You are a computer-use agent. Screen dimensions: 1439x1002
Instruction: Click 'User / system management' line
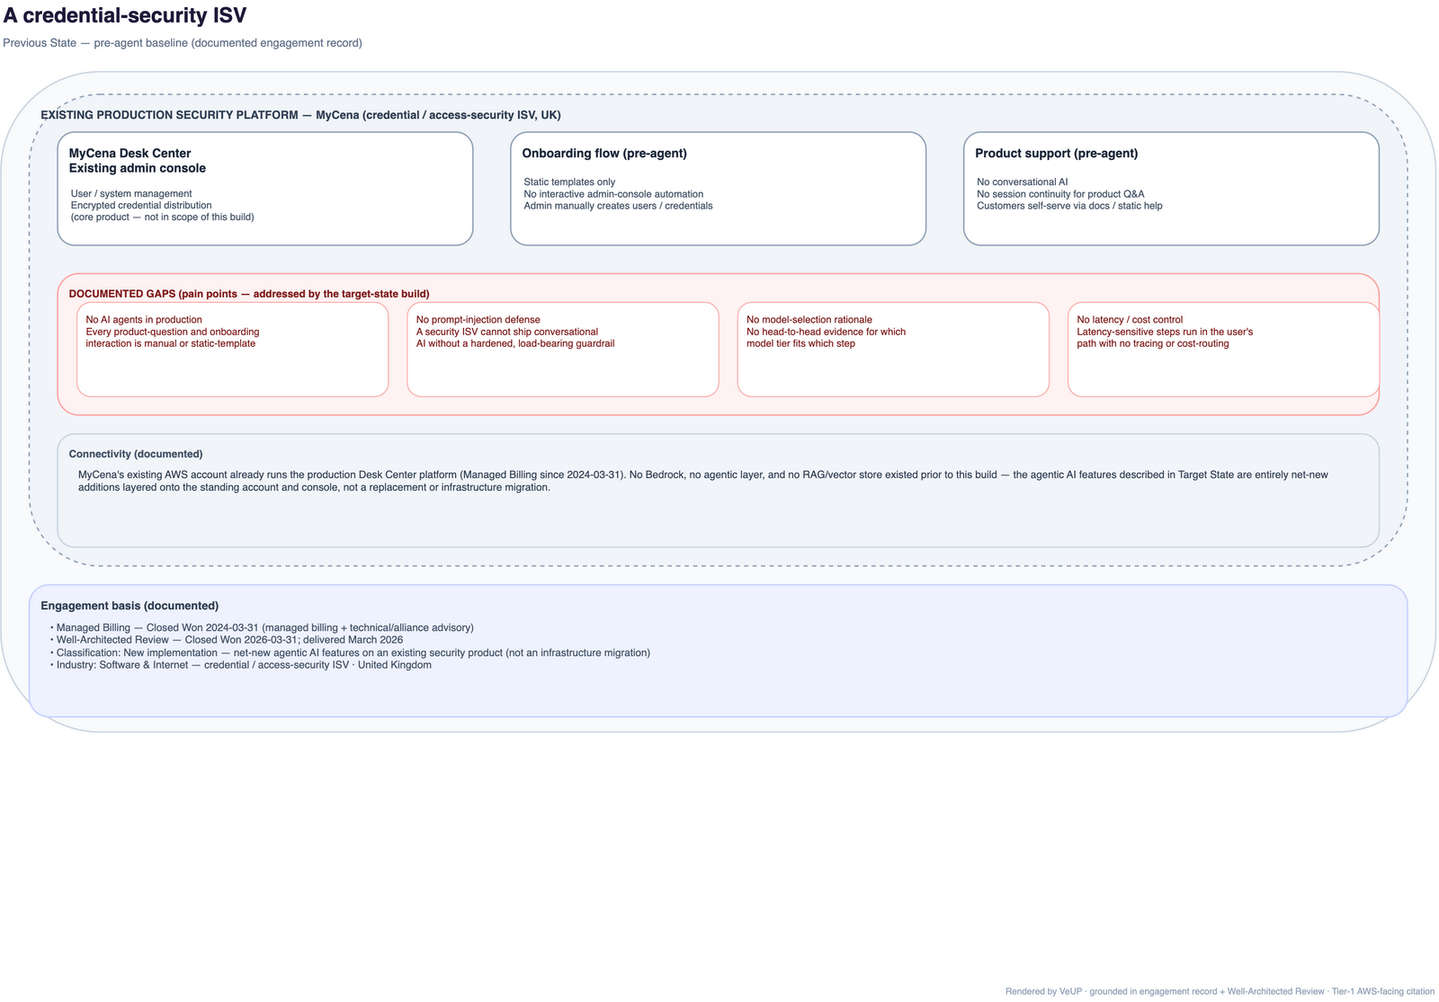tap(131, 193)
